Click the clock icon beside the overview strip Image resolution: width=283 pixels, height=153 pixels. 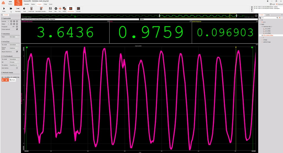[x=256, y=16]
